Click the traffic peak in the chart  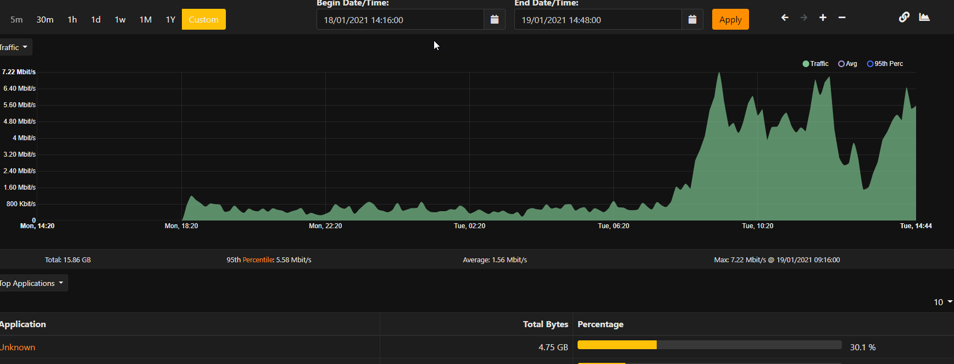pos(719,73)
